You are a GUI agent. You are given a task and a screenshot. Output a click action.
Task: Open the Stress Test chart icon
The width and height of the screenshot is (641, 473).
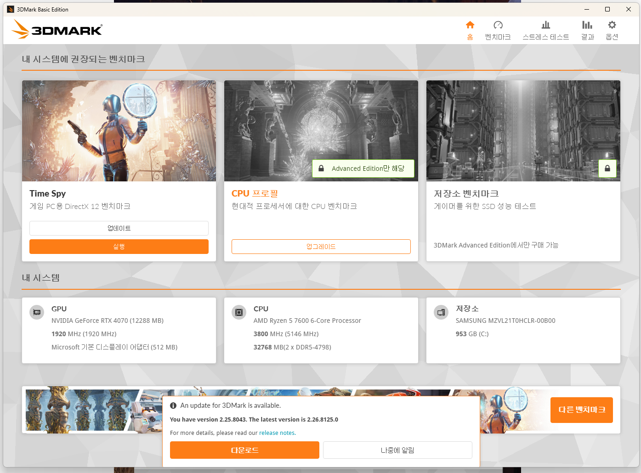pos(546,25)
